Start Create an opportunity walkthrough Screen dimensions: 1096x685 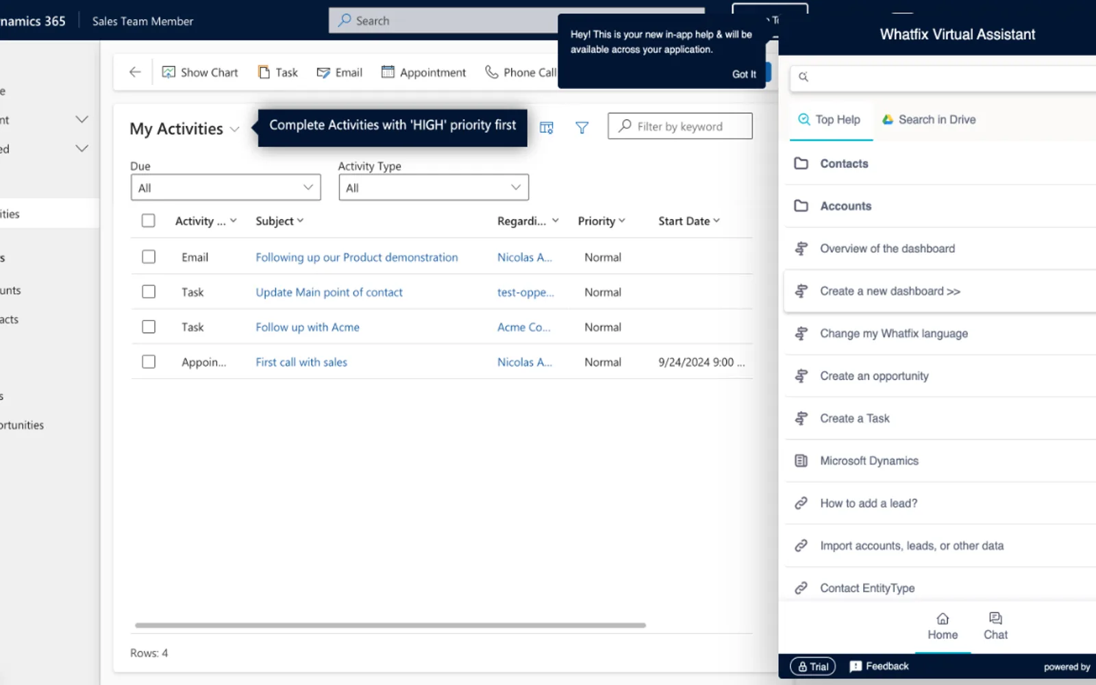tap(940, 376)
